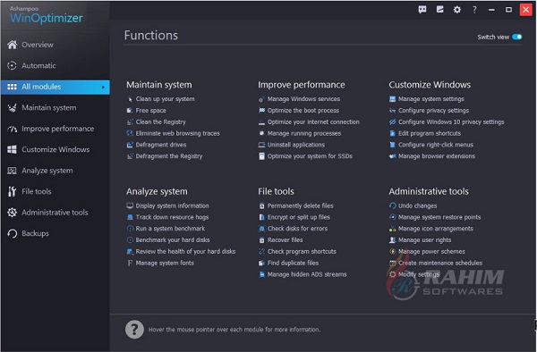Click the Edit program shortcuts icon
This screenshot has width=537, height=352.
[x=393, y=133]
